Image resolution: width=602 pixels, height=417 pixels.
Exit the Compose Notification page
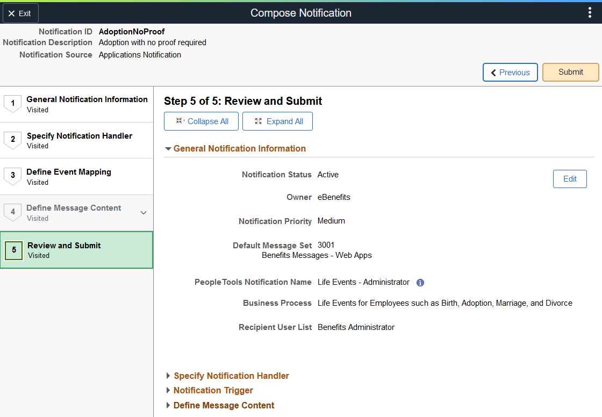(x=20, y=13)
